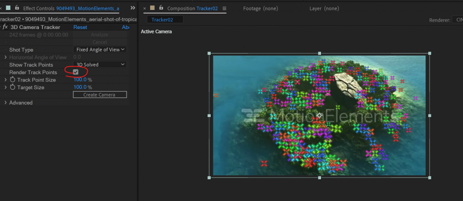Expand the Advanced section
463x201 pixels.
click(5, 103)
